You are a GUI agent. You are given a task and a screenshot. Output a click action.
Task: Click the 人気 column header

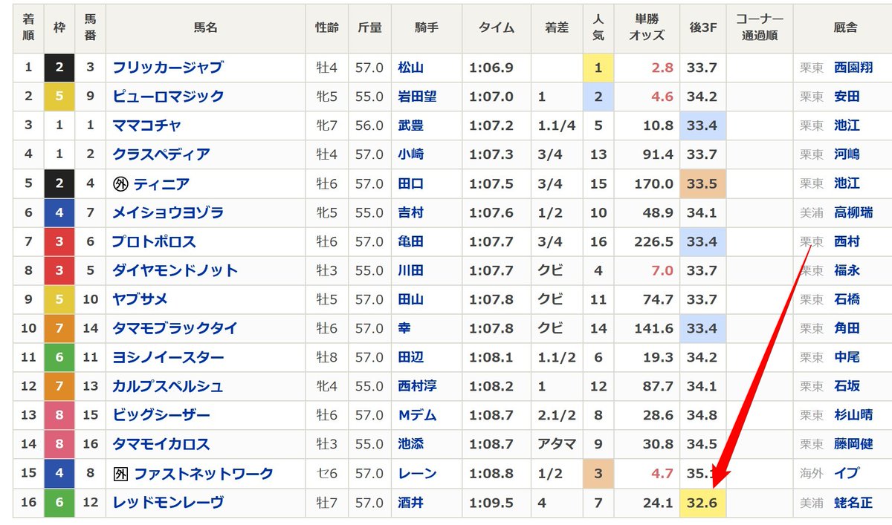click(598, 27)
